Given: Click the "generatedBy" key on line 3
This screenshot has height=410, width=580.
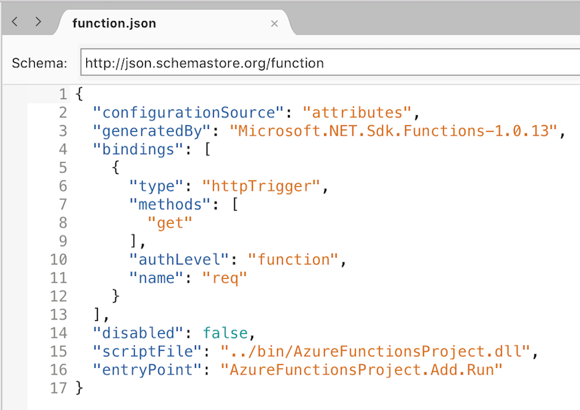Looking at the screenshot, I should click(x=152, y=131).
